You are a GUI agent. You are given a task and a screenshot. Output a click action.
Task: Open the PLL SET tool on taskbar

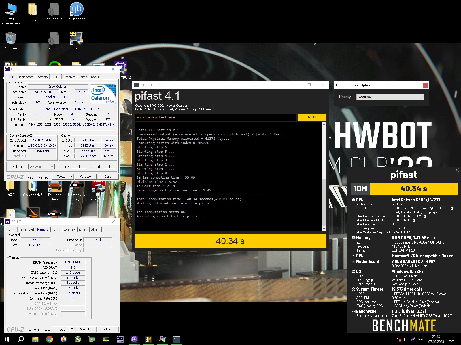120,339
